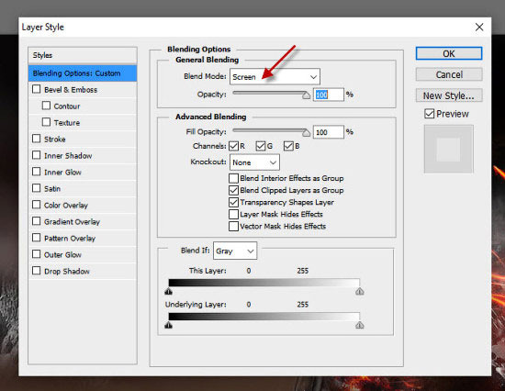505x391 pixels.
Task: Click Underlying Layer white point slider
Action: pyautogui.click(x=360, y=325)
